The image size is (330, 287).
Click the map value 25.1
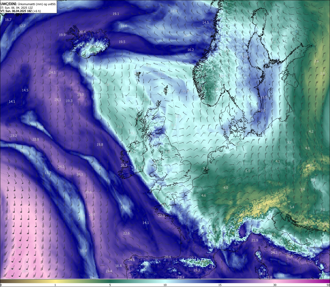click(x=58, y=100)
